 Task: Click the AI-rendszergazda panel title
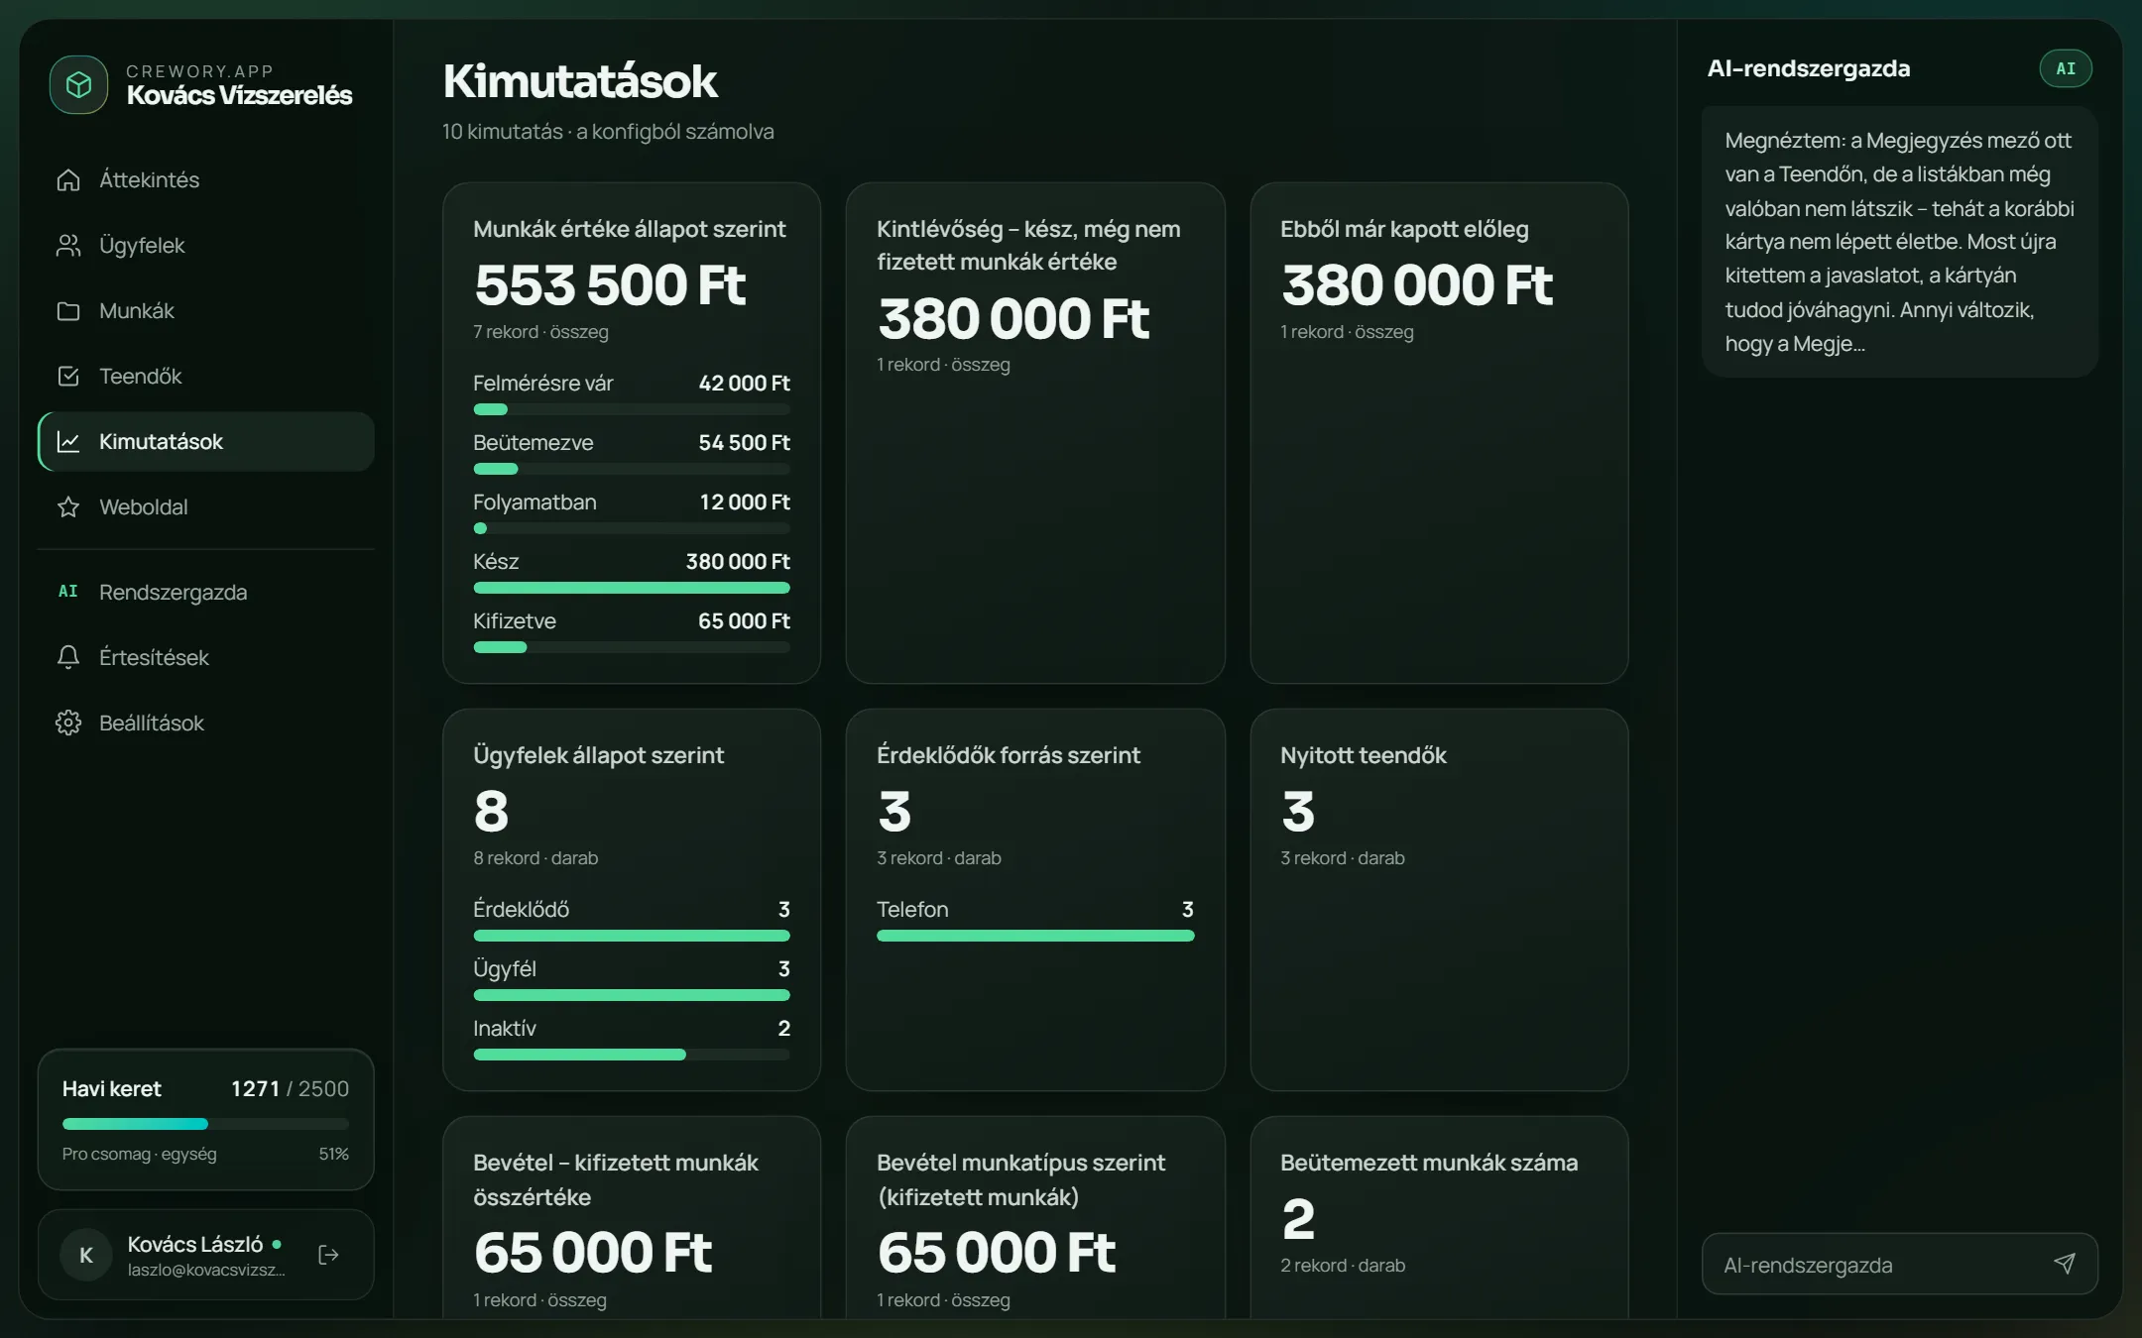[1809, 68]
